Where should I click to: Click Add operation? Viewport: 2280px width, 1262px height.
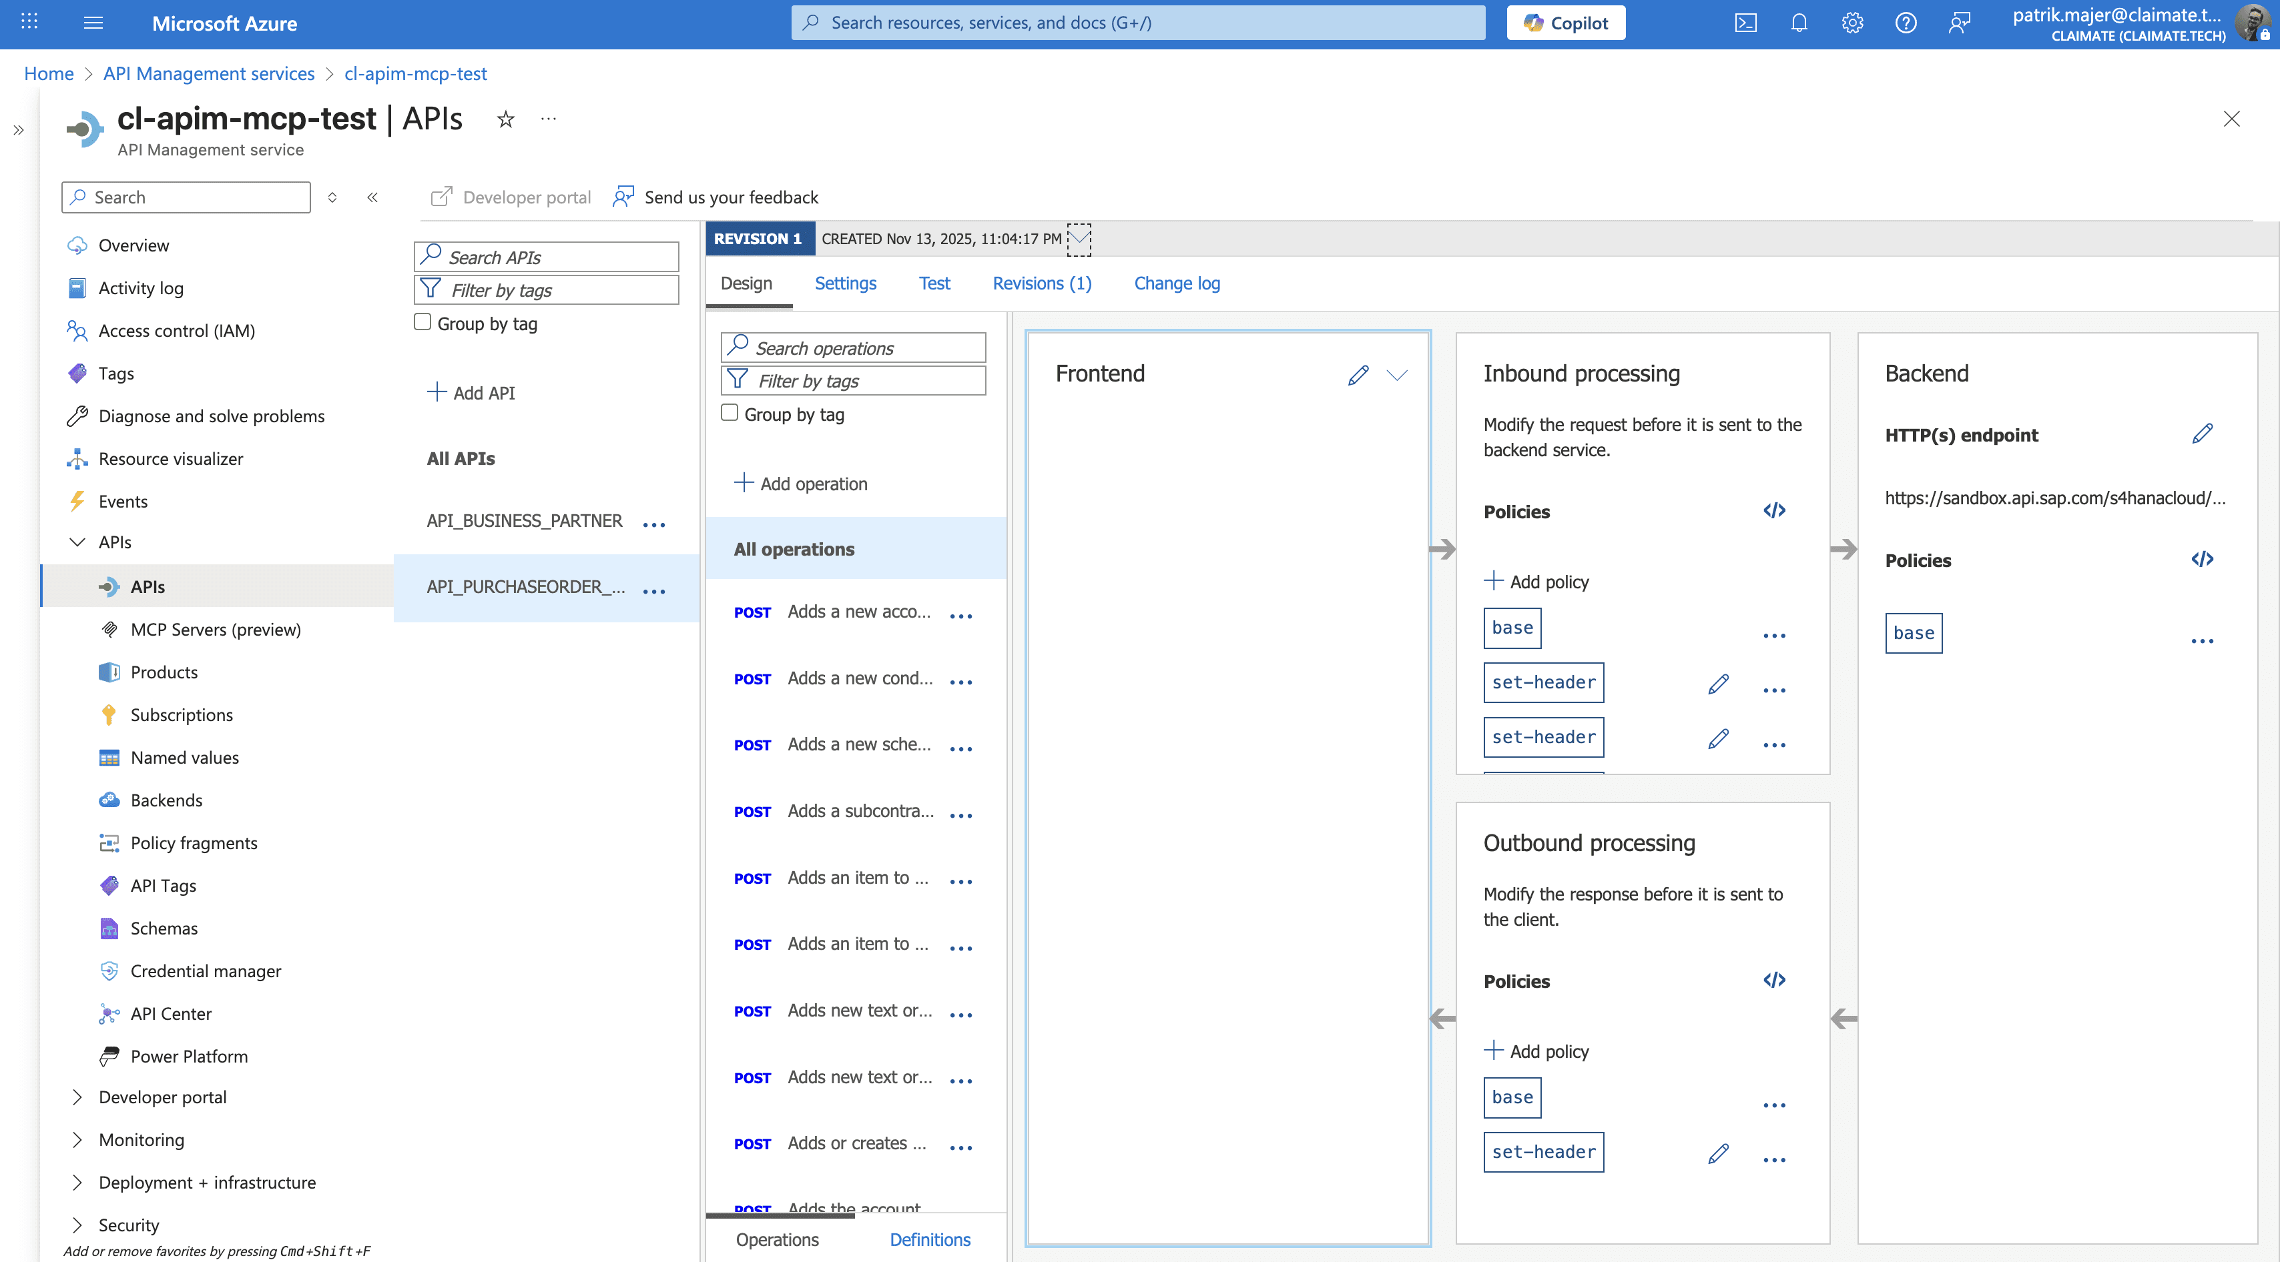[x=801, y=483]
